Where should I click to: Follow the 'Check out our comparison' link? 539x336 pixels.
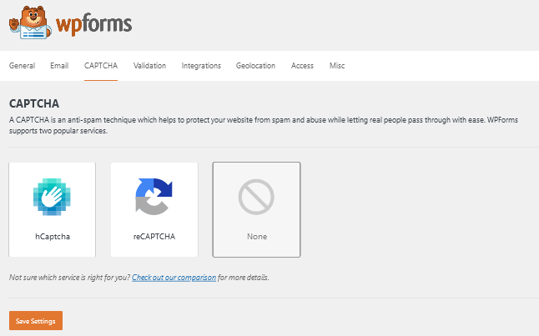pos(174,278)
